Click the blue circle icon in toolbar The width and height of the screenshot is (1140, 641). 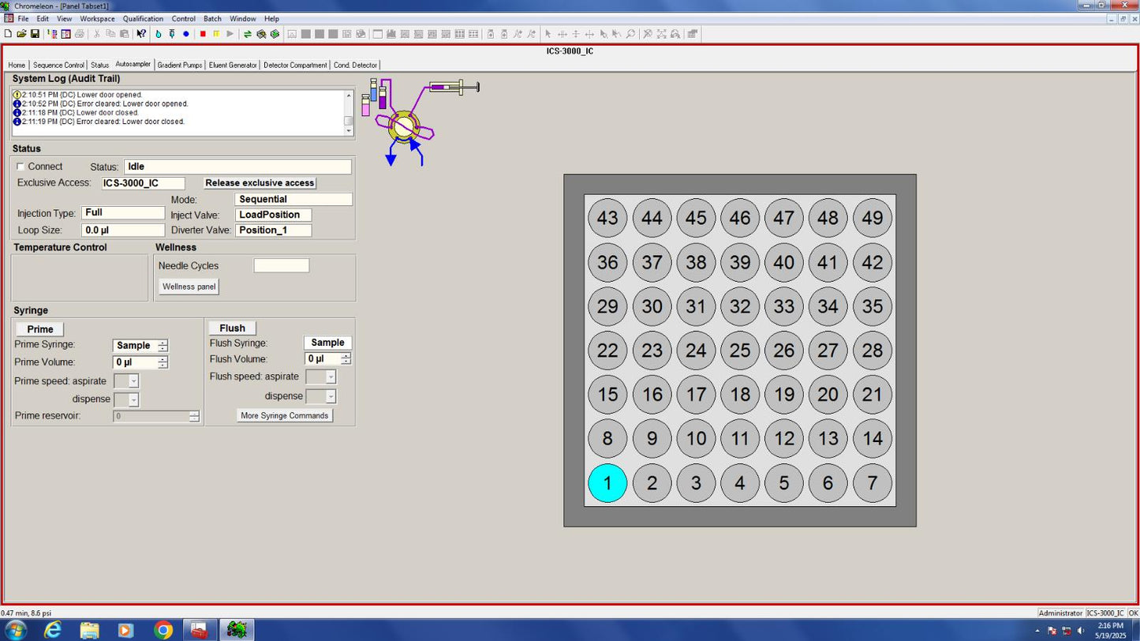click(x=186, y=34)
